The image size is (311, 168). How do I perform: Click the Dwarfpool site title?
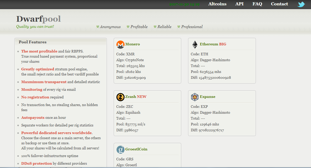click(38, 19)
